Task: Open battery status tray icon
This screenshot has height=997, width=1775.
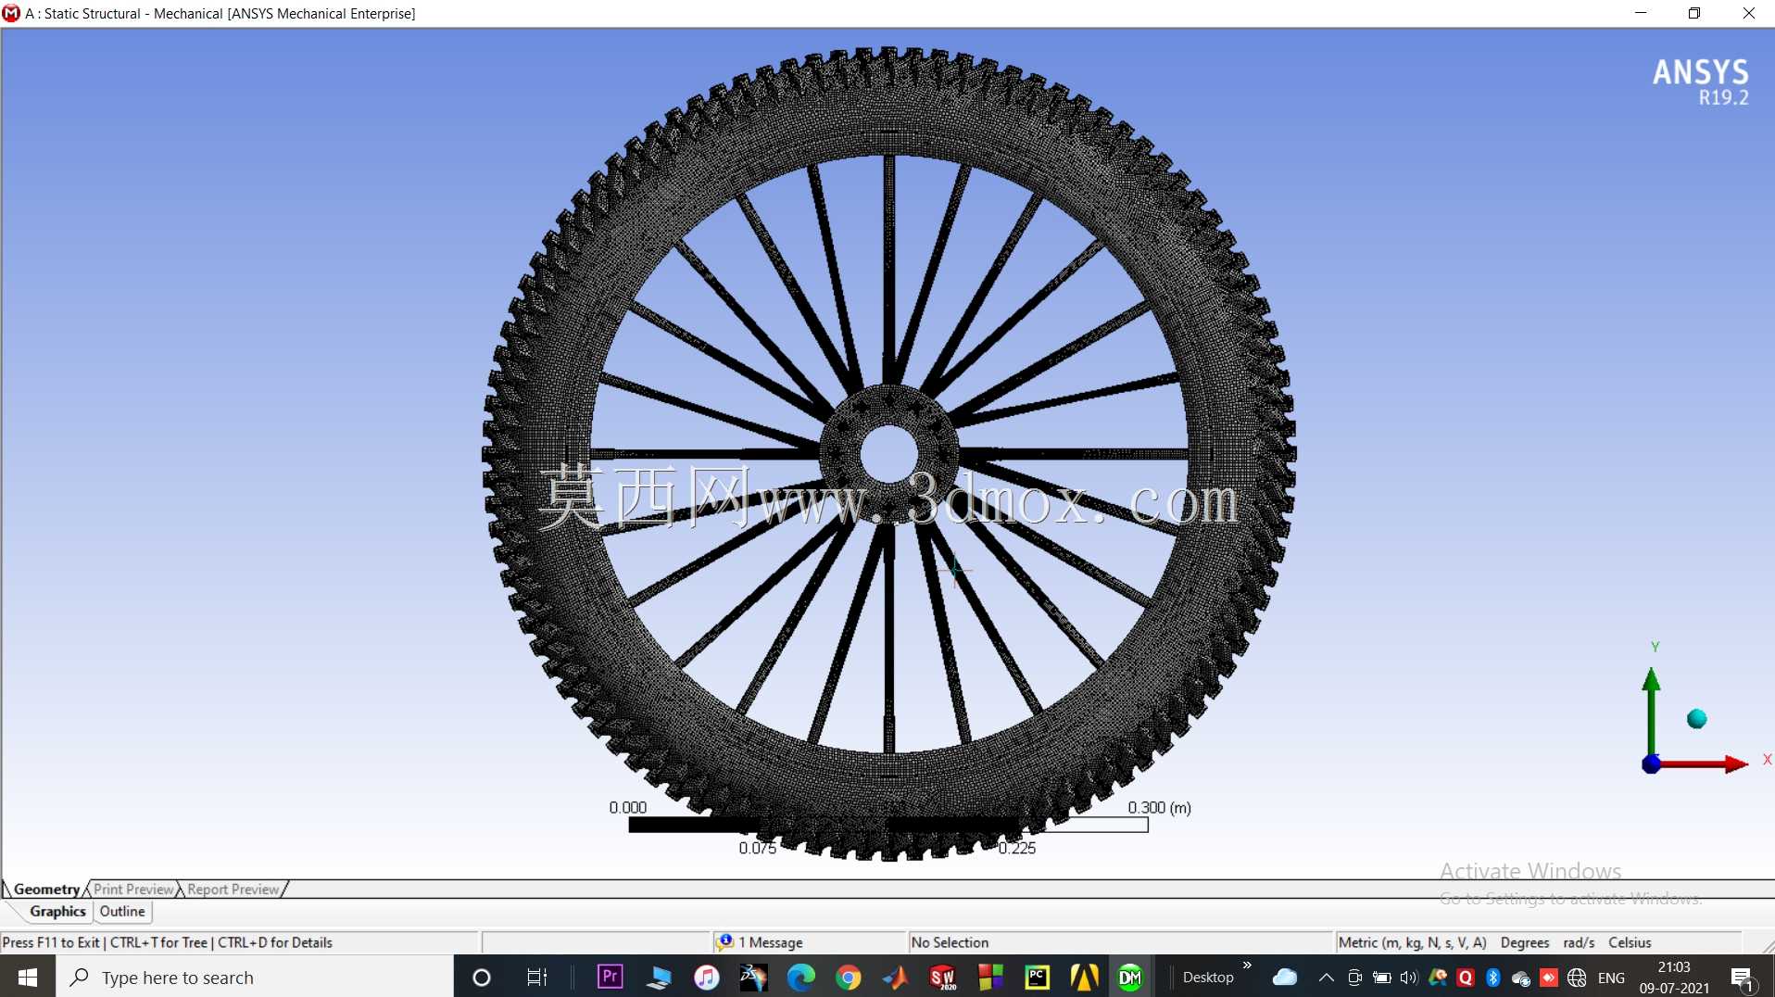Action: click(x=1381, y=977)
